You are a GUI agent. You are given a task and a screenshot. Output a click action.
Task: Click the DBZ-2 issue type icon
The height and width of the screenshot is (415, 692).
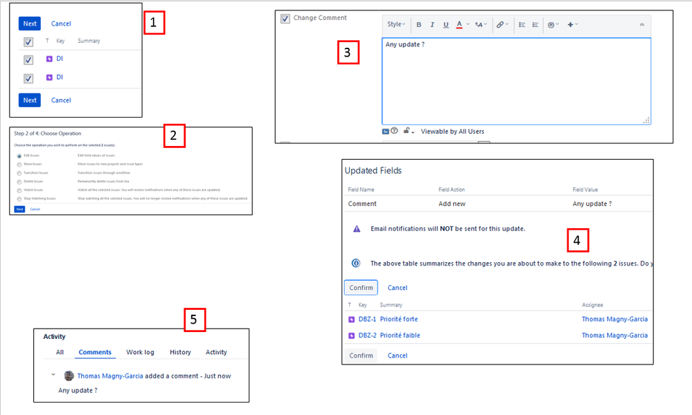(352, 335)
